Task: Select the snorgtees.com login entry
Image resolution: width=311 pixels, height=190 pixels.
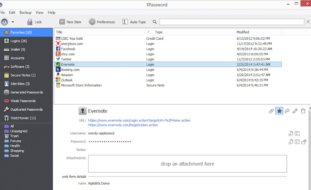Action: point(168,44)
